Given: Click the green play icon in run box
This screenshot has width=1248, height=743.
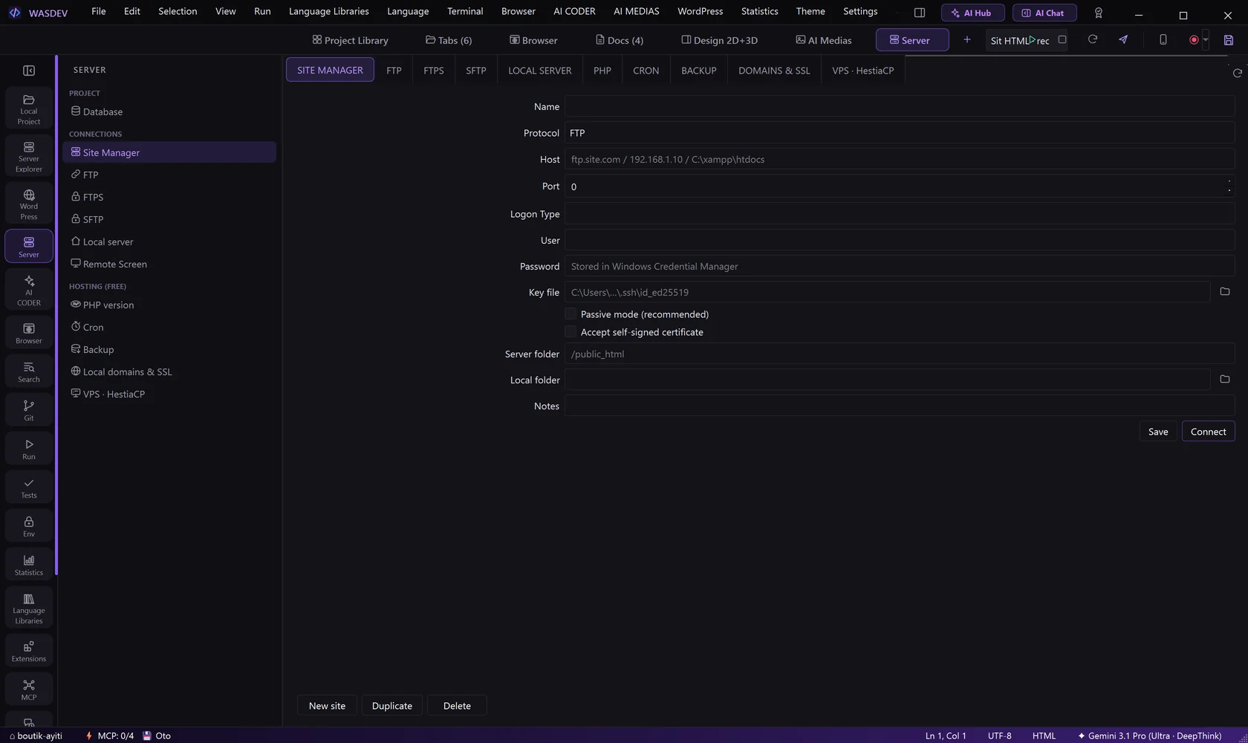Looking at the screenshot, I should point(1032,39).
